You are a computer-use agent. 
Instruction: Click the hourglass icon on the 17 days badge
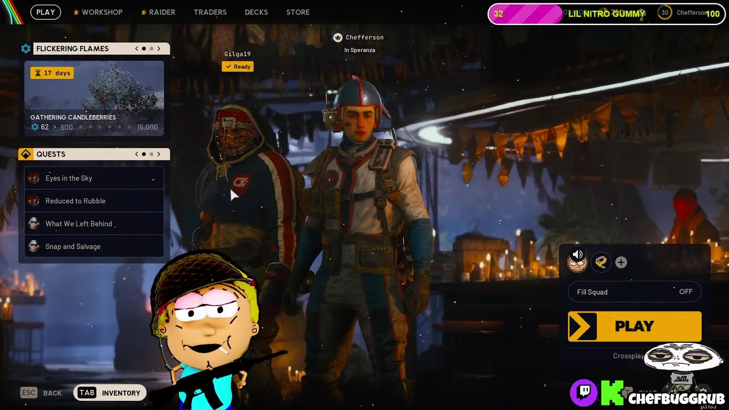click(x=38, y=73)
